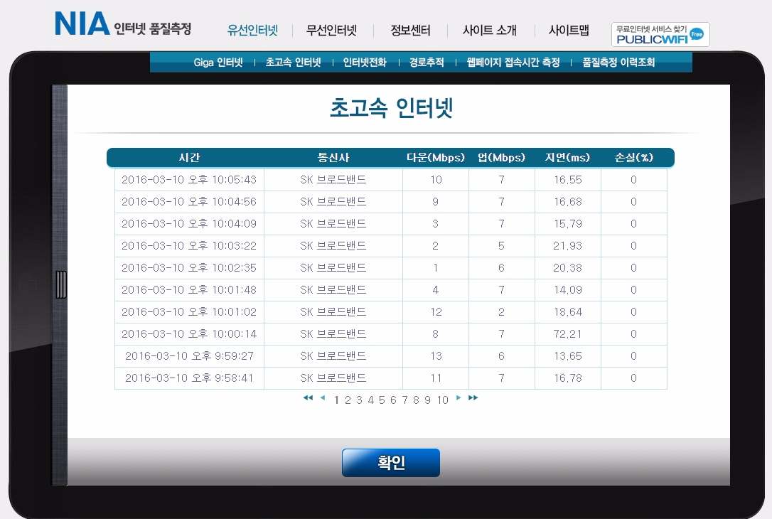
Task: Click the tablet side handle grip
Action: pos(61,284)
